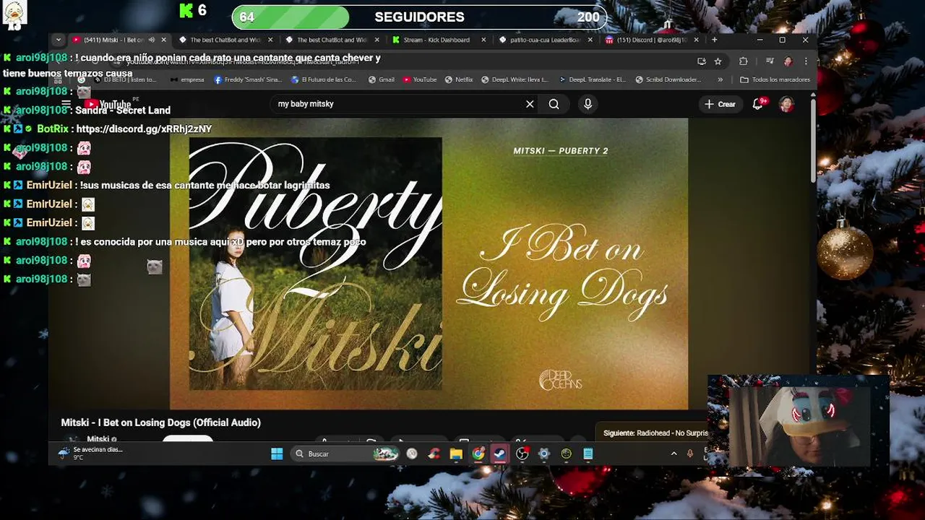Click the Windows taskbar Buscar search box

345,454
